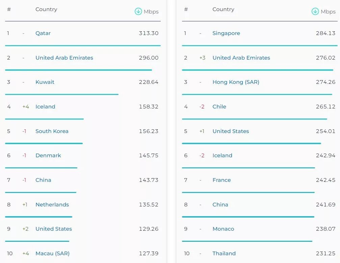
Task: Click the download arrow icon in the right table header
Action: click(315, 11)
